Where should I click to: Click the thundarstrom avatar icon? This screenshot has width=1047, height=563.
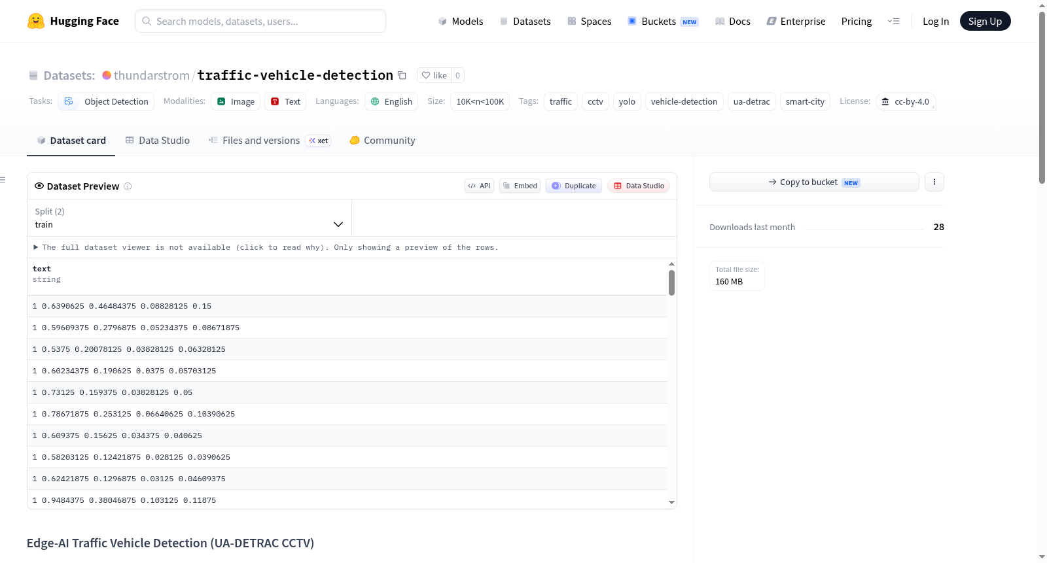click(x=107, y=75)
